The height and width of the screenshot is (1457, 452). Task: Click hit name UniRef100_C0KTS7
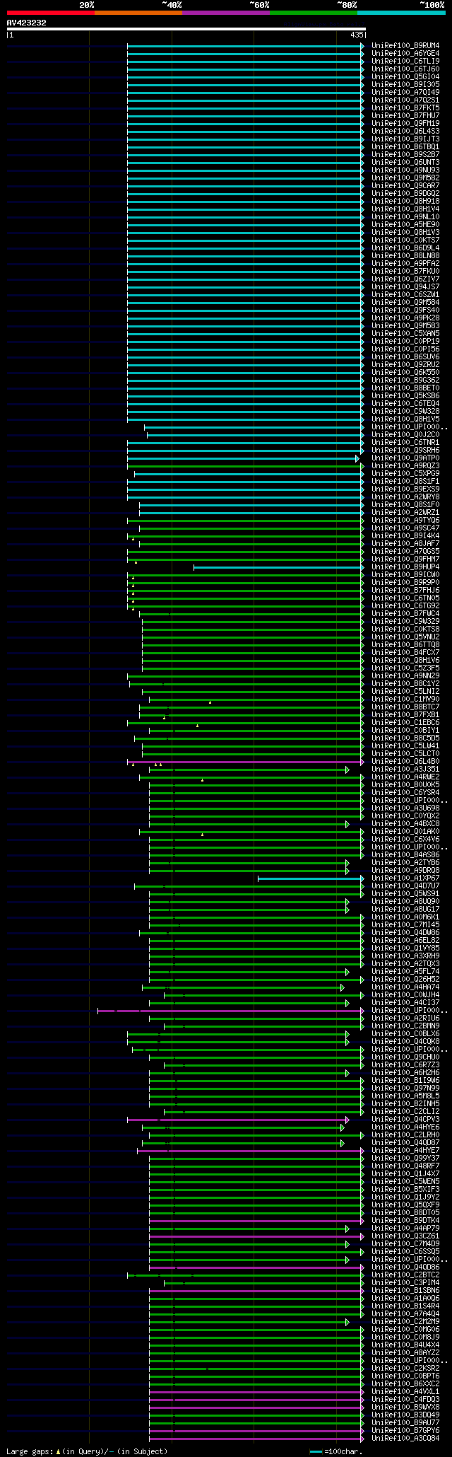click(405, 240)
